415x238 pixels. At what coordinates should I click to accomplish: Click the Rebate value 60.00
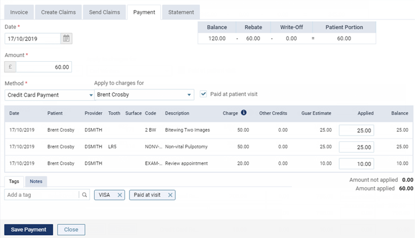253,38
